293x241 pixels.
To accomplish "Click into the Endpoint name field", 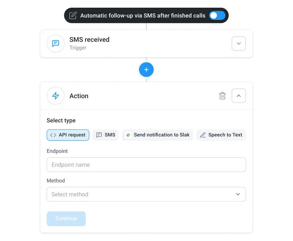I will click(146, 165).
